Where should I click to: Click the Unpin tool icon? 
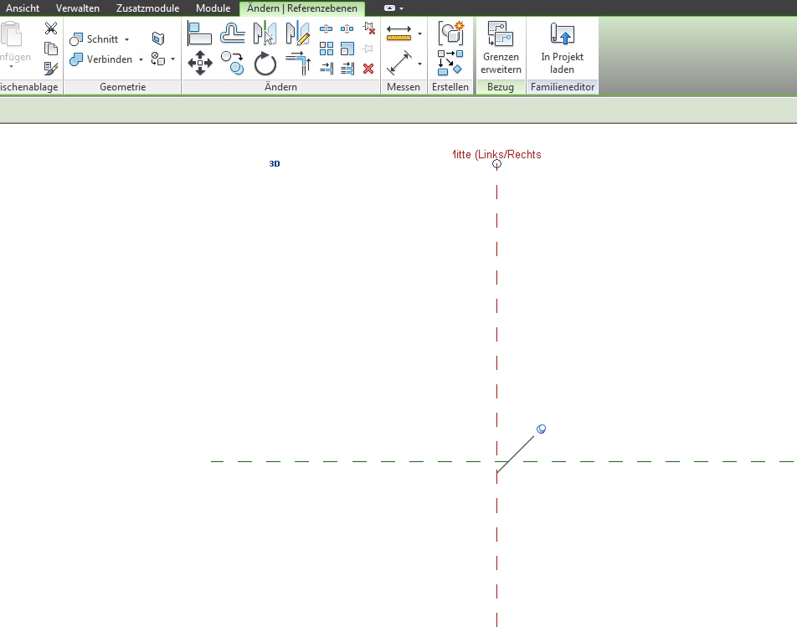[369, 28]
